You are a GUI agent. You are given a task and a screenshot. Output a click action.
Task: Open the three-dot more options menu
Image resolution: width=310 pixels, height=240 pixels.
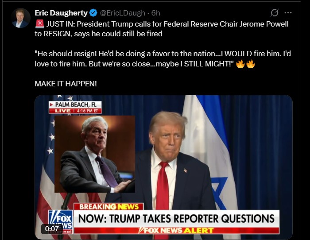288,13
